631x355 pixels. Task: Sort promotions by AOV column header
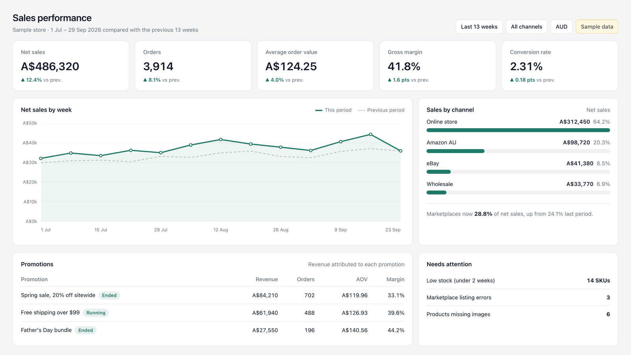point(362,279)
